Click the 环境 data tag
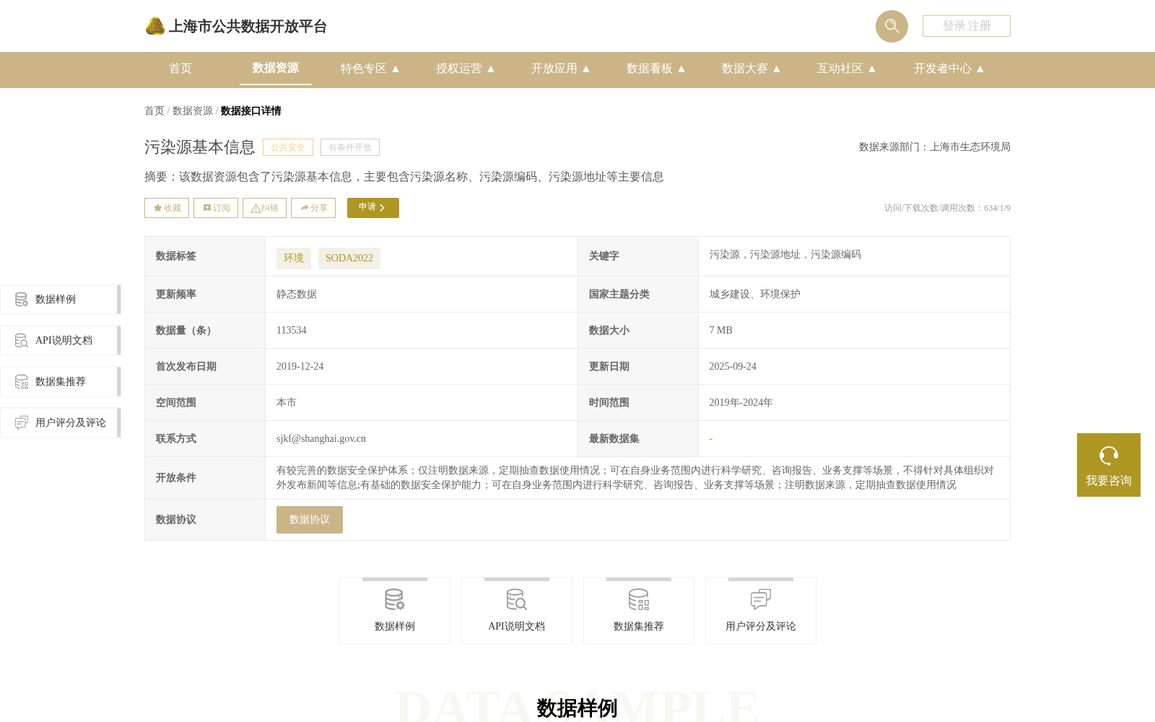 click(294, 258)
